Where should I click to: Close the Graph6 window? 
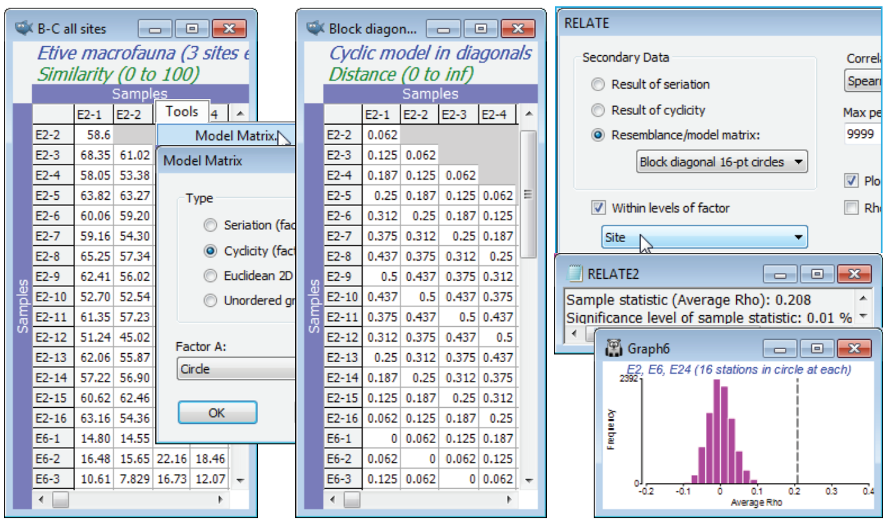pos(854,348)
